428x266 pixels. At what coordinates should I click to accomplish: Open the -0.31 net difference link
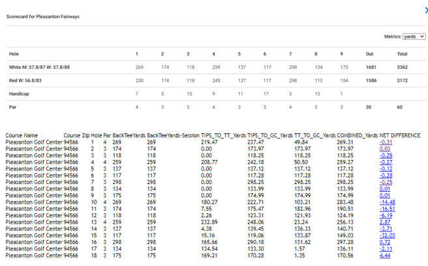coord(386,142)
